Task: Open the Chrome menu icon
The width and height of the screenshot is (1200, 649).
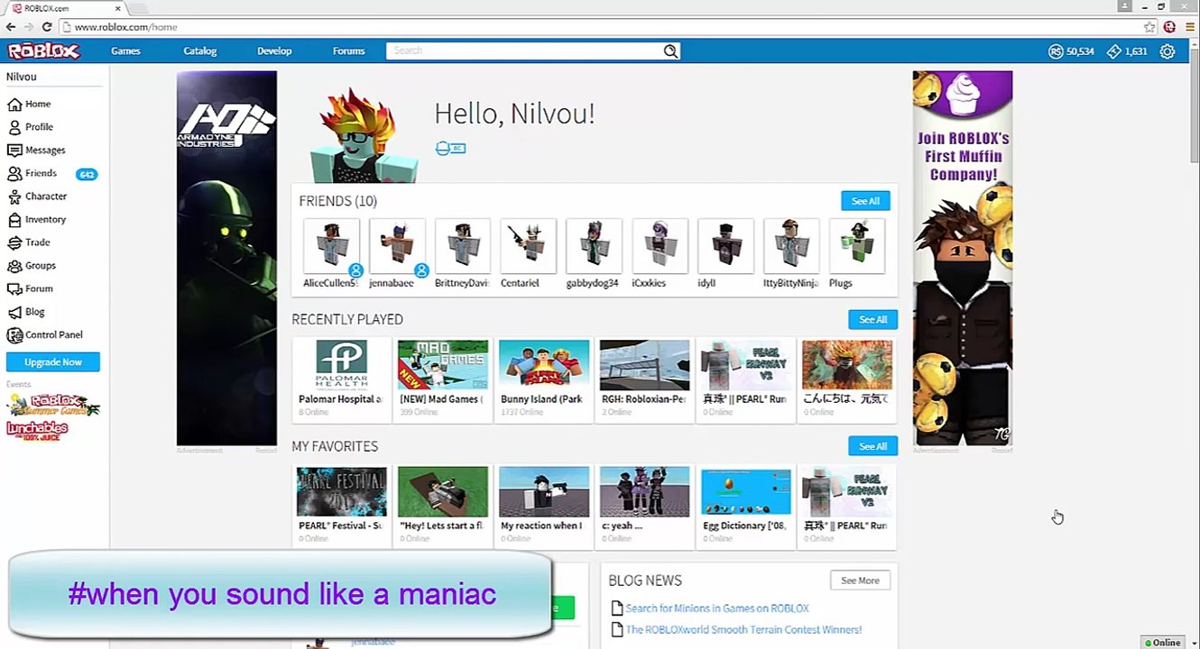Action: (x=1188, y=27)
